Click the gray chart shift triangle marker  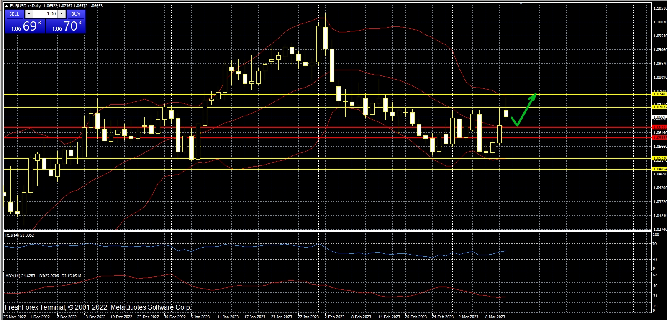point(521,3)
